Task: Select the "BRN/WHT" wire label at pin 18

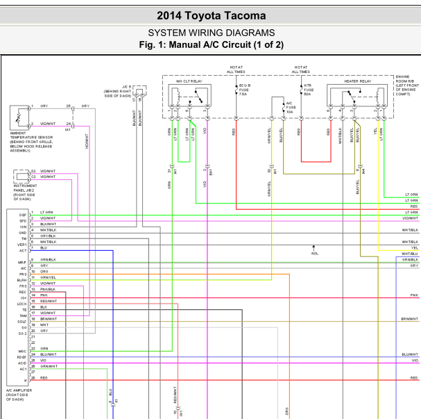Action: pyautogui.click(x=49, y=319)
